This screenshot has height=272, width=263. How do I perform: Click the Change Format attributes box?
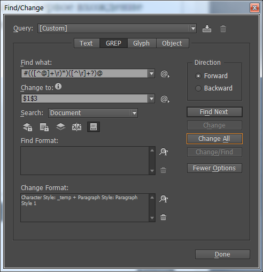tap(85, 208)
